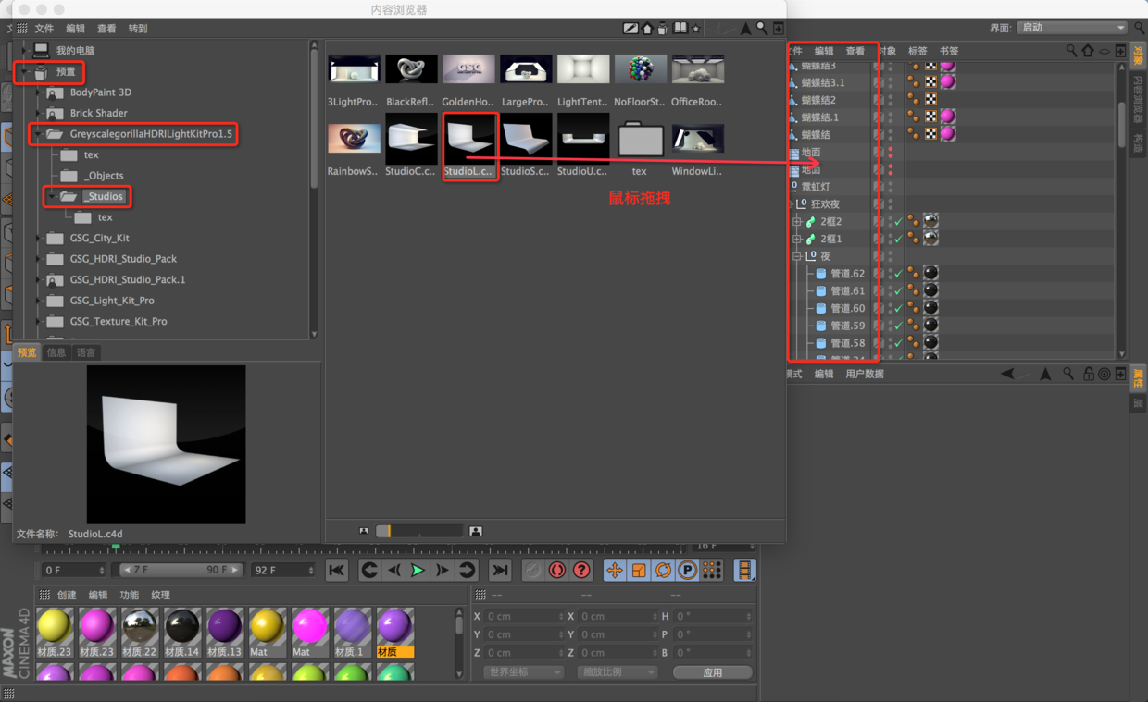This screenshot has height=702, width=1148.
Task: Click the star favorite icon in content browser
Action: [696, 29]
